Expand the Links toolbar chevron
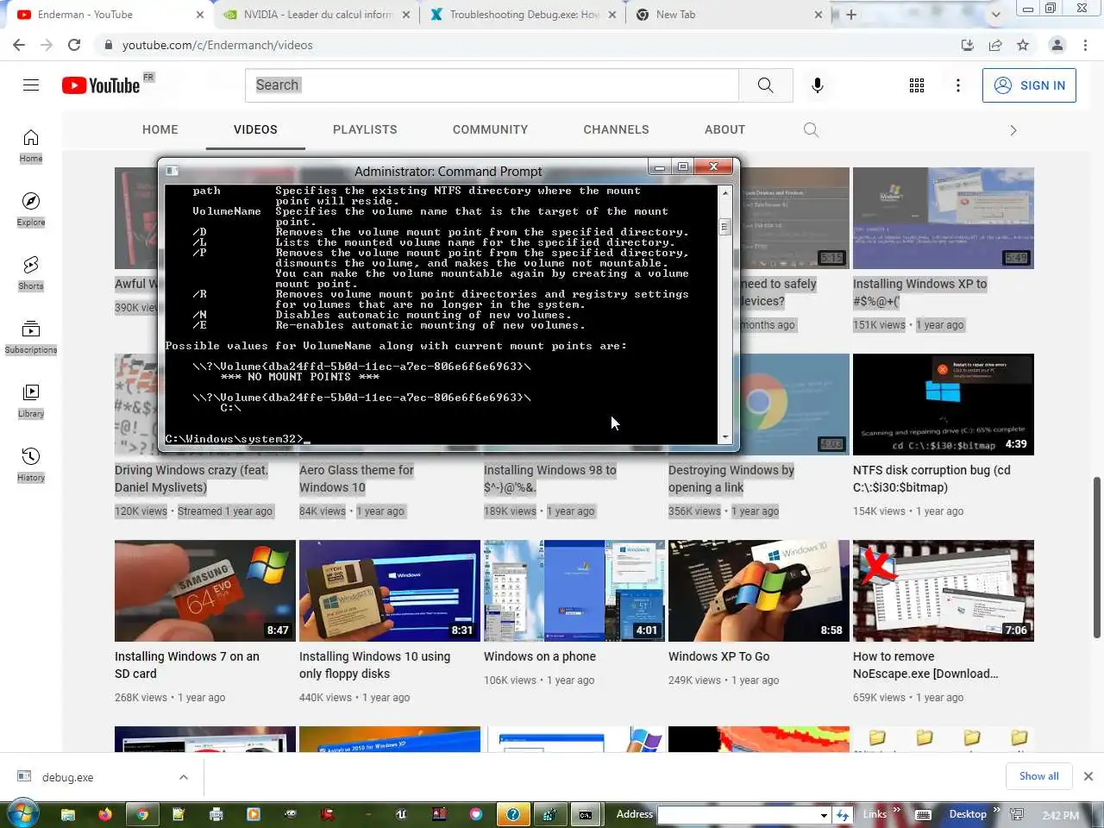The image size is (1104, 828). point(897,811)
